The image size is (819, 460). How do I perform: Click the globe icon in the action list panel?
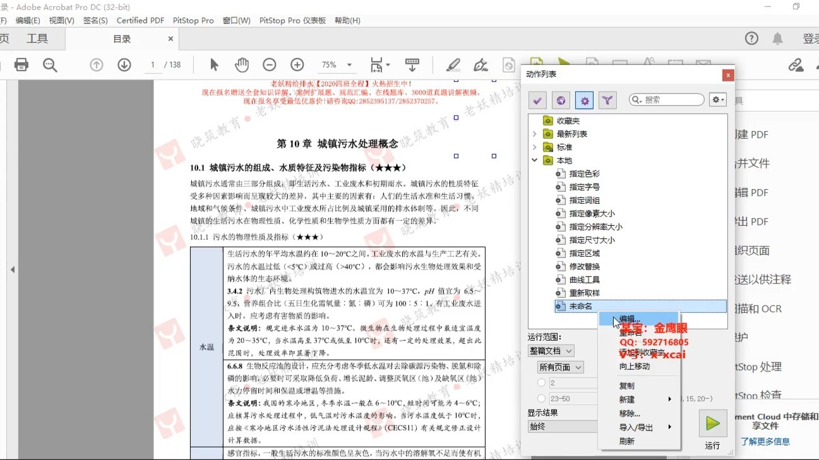560,99
